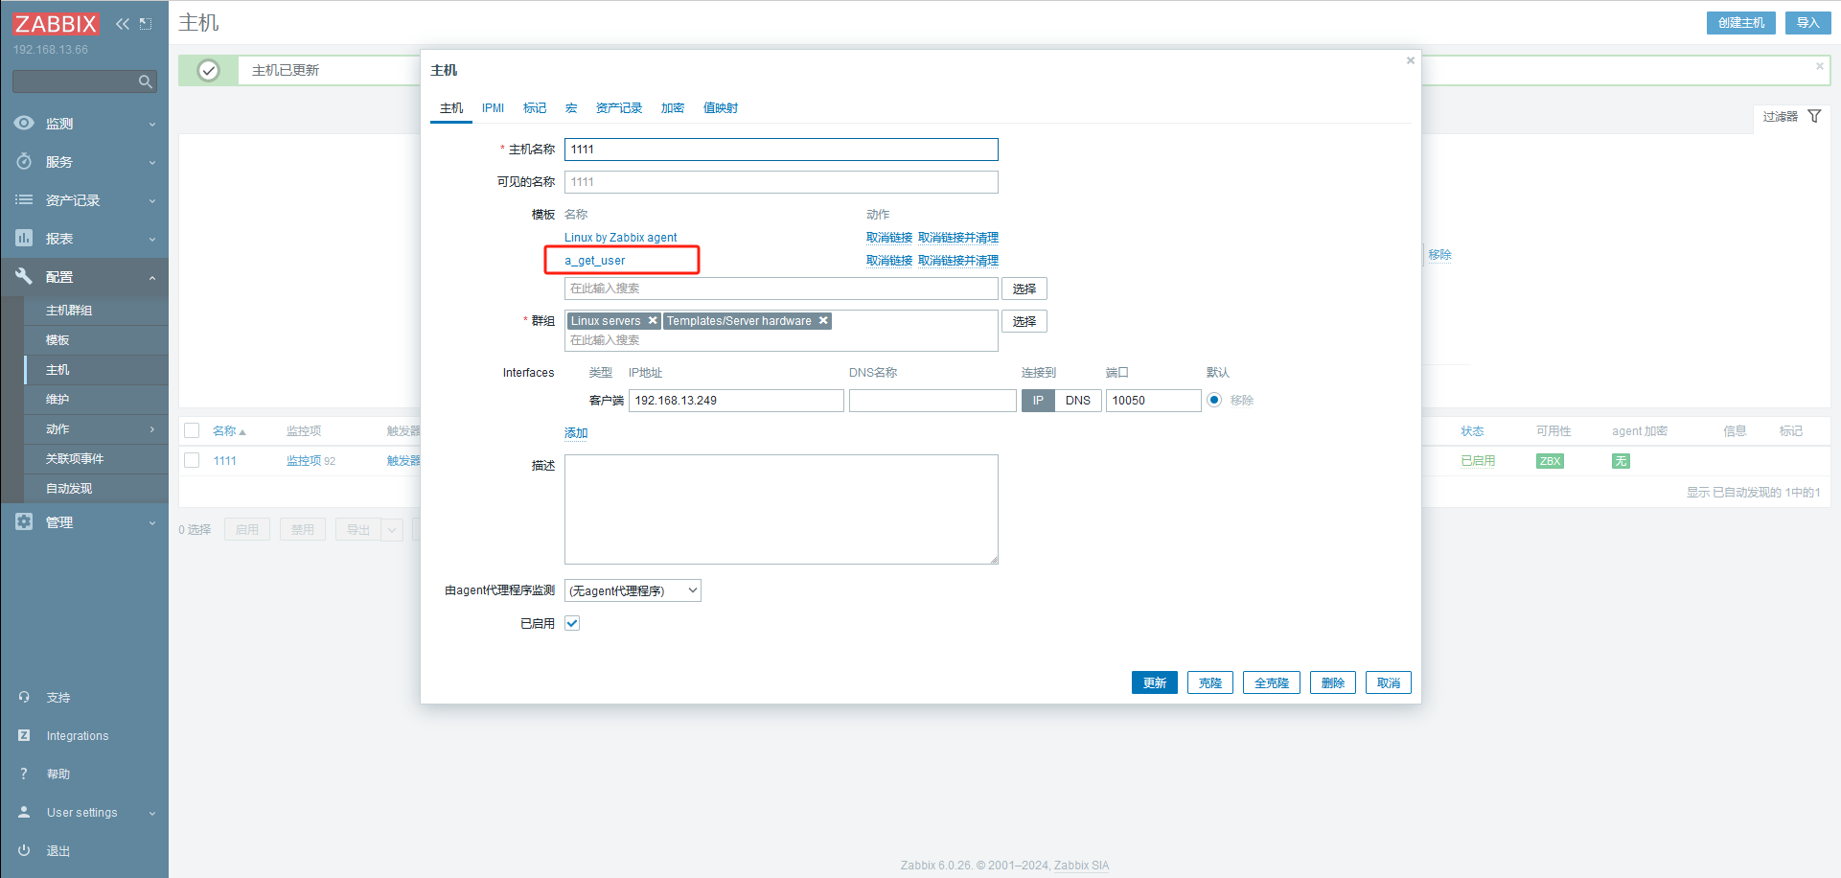Click the blue Update button
Image resolution: width=1841 pixels, height=878 pixels.
1154,682
